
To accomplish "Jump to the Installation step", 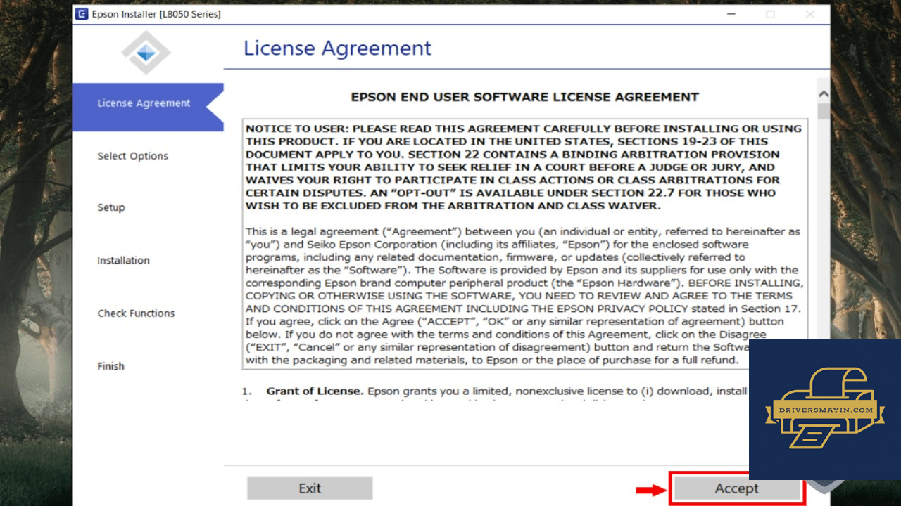I will pos(123,260).
